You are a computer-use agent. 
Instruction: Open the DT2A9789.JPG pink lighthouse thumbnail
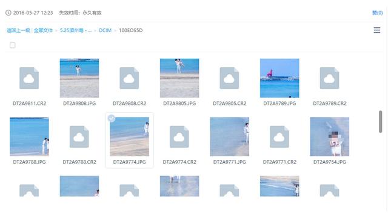click(x=279, y=78)
